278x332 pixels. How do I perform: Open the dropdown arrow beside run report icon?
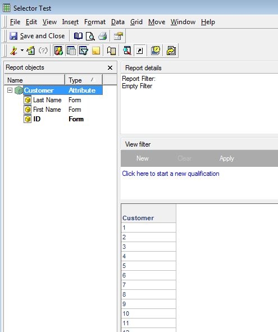point(22,51)
